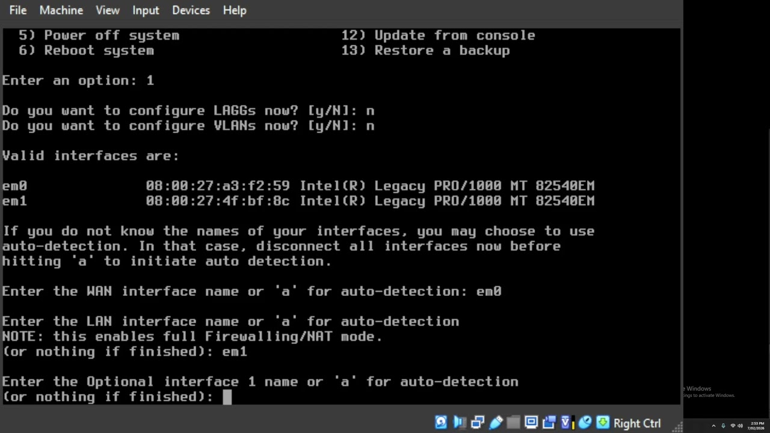Toggle the mouse integration indicator icon
This screenshot has height=433, width=770.
pyautogui.click(x=585, y=423)
